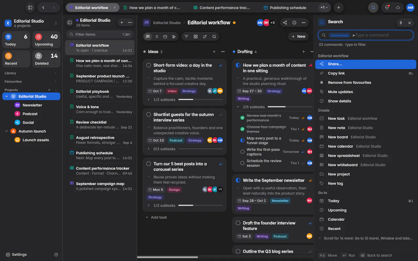The image size is (418, 261).
Task: Toggle the left sidebar panel icon
Action: 30,8
